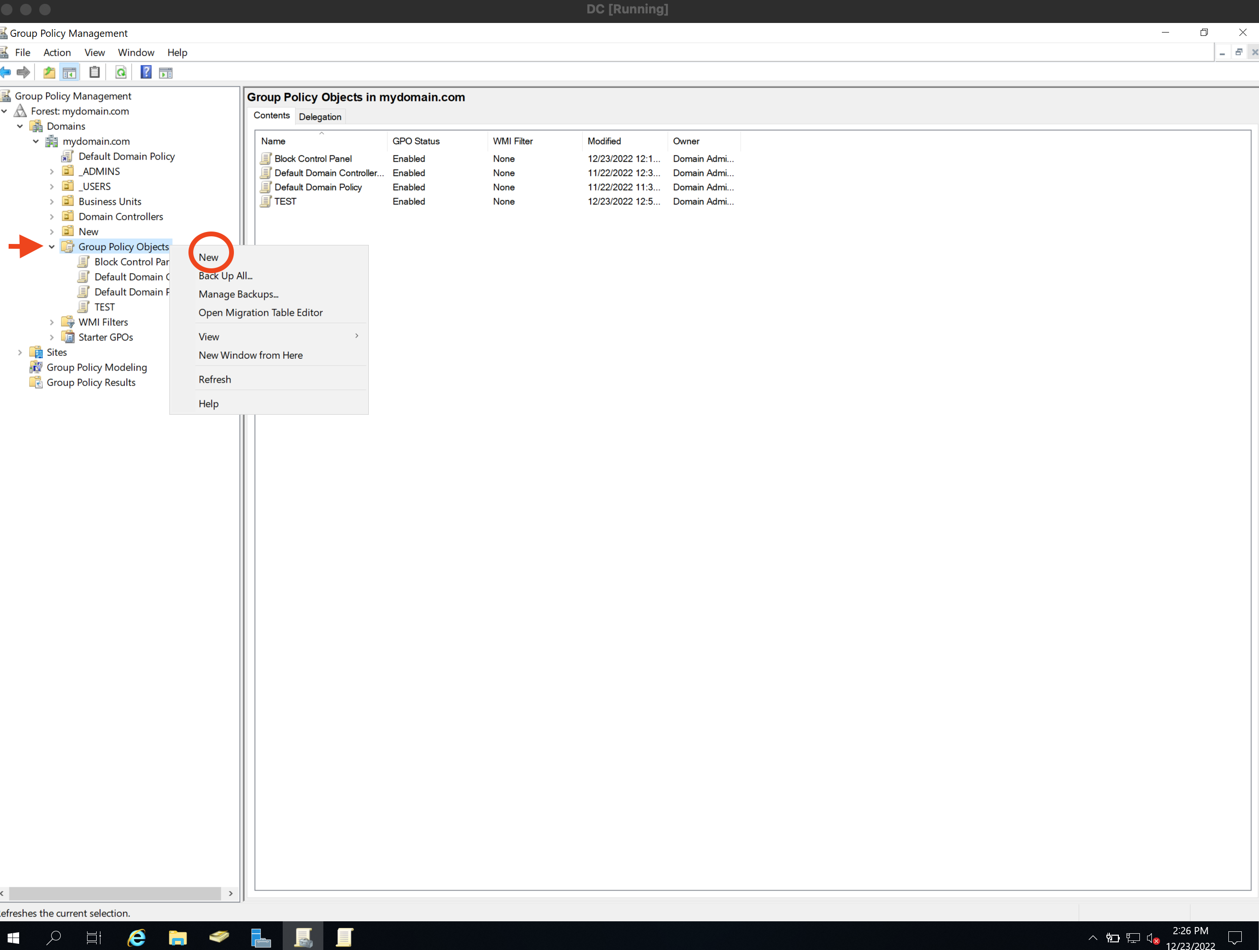Viewport: 1259px width, 950px height.
Task: Open the Action menu
Action: (57, 52)
